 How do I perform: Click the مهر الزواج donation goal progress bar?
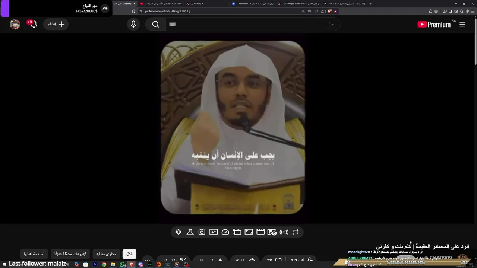[56, 8]
